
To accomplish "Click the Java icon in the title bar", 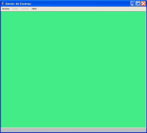I will click(x=3, y=4).
